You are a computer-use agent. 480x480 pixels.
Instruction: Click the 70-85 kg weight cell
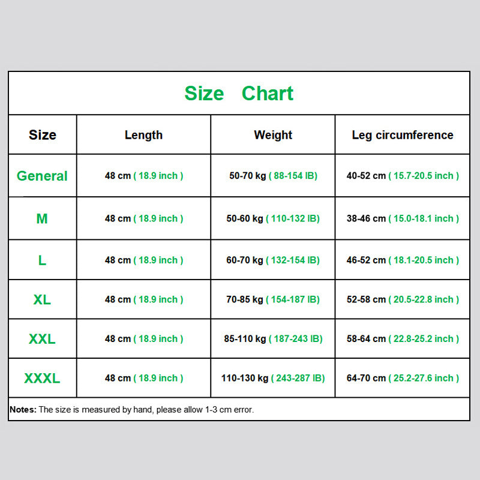(x=273, y=299)
